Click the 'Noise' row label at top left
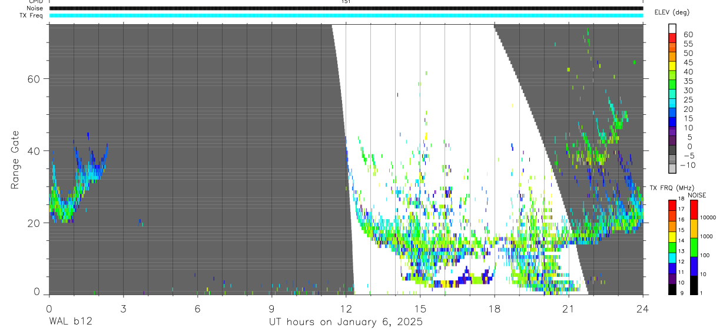 pyautogui.click(x=36, y=8)
